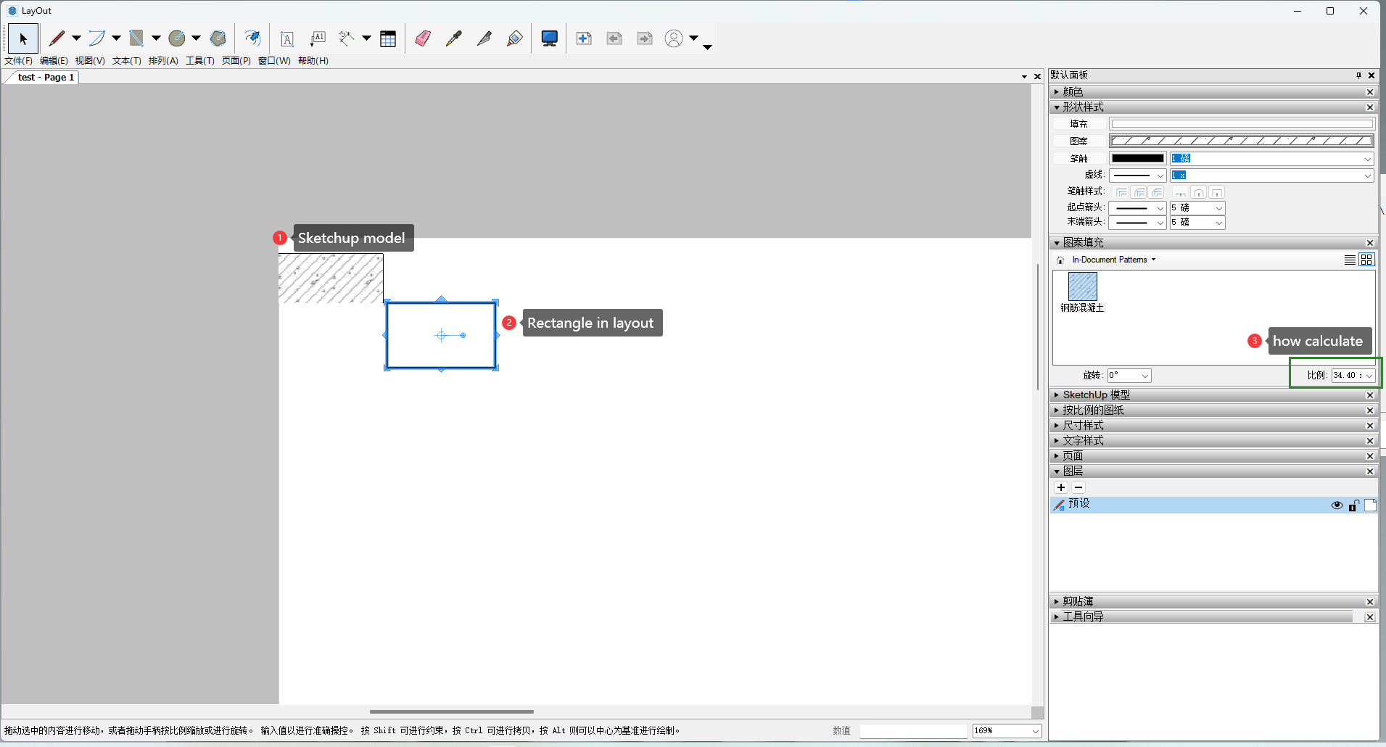This screenshot has height=747, width=1386.
Task: Go to the next page
Action: [645, 38]
